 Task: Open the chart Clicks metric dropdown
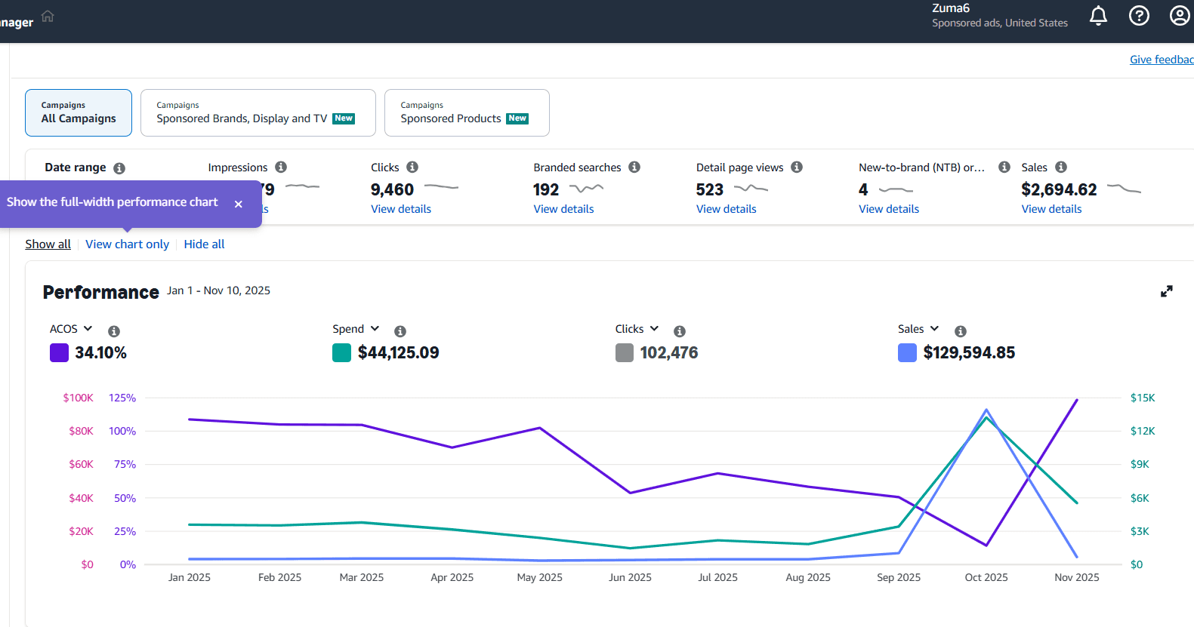pos(637,329)
